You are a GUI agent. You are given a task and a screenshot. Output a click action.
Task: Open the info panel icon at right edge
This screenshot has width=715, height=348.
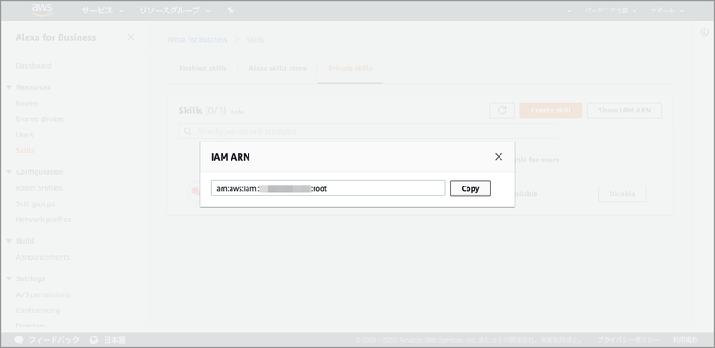click(x=704, y=31)
